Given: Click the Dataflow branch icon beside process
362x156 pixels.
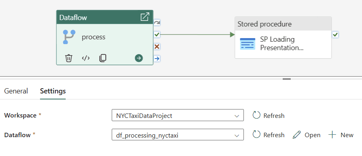Looking at the screenshot, I should (x=69, y=37).
